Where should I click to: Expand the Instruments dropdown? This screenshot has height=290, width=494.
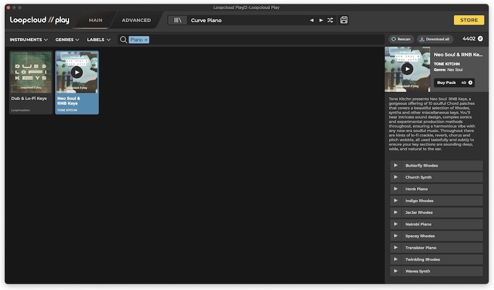(28, 40)
